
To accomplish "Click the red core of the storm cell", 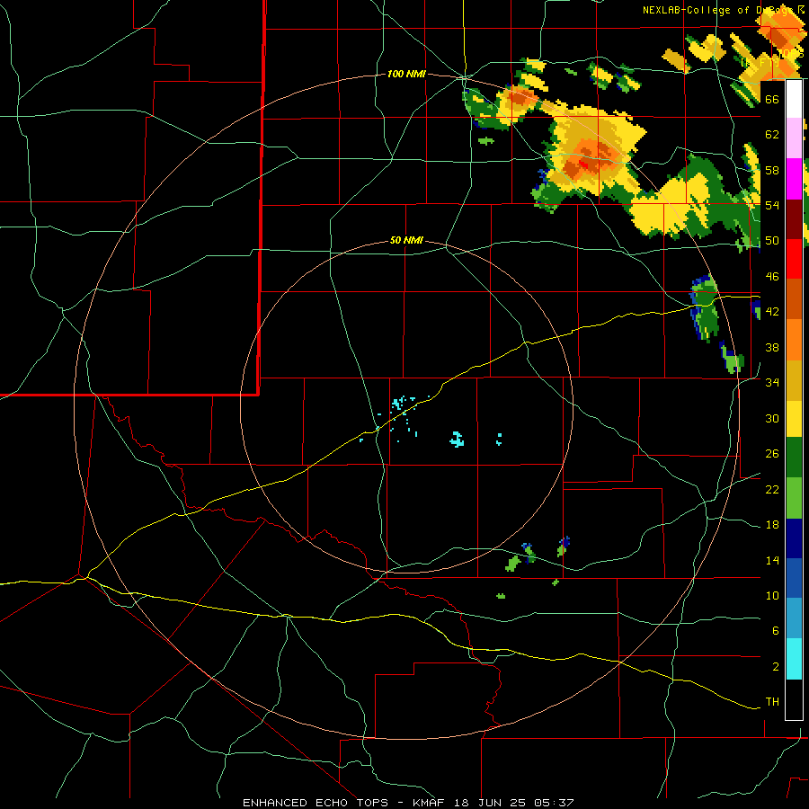I will 583,164.
